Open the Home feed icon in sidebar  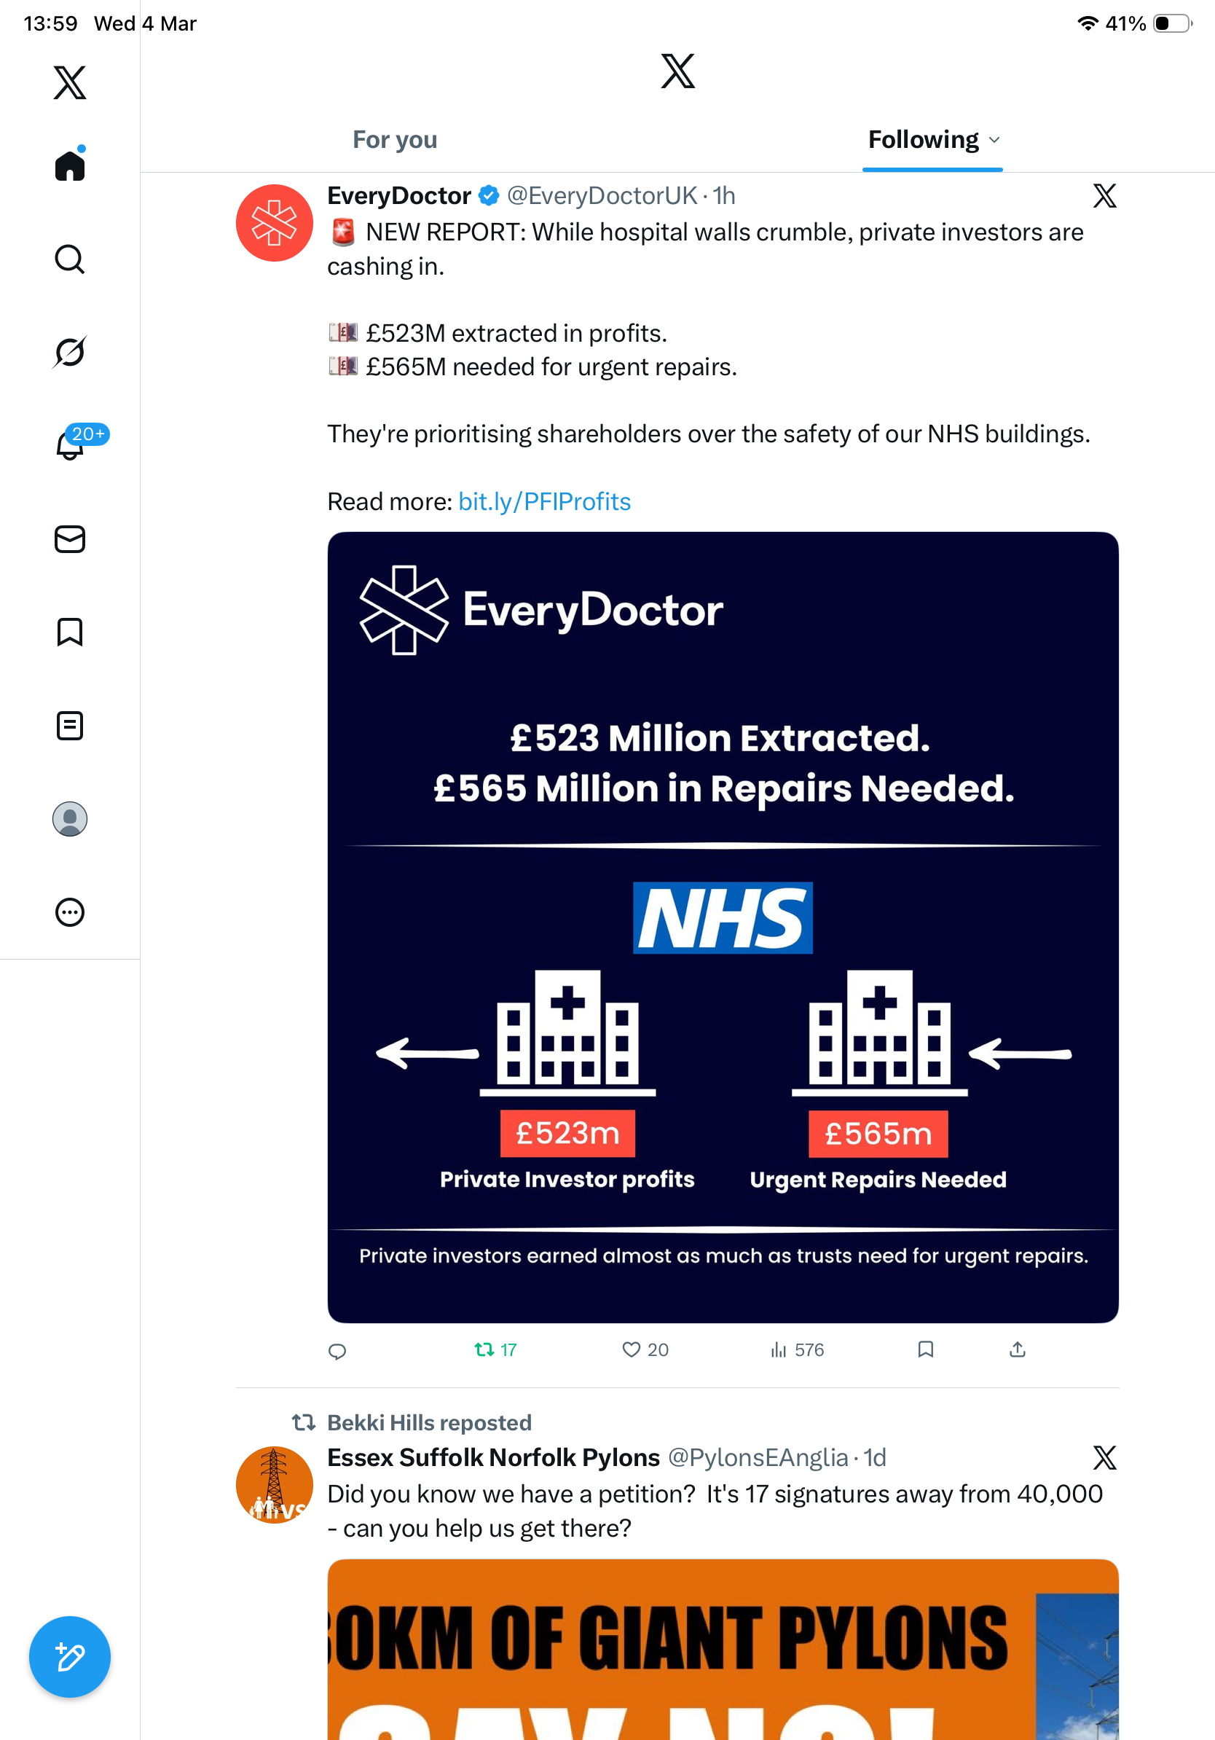tap(70, 165)
